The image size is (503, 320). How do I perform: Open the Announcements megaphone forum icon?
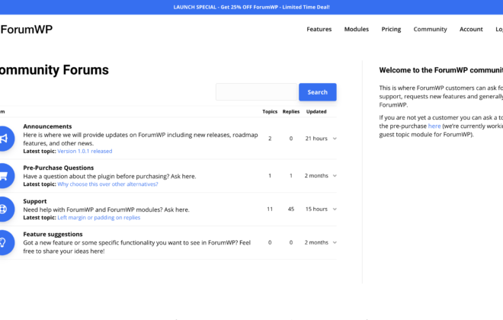coord(5,139)
